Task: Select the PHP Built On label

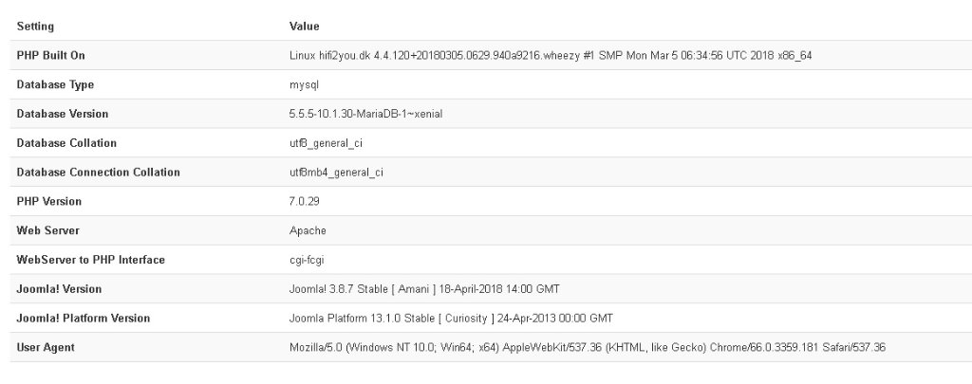Action: (x=51, y=56)
